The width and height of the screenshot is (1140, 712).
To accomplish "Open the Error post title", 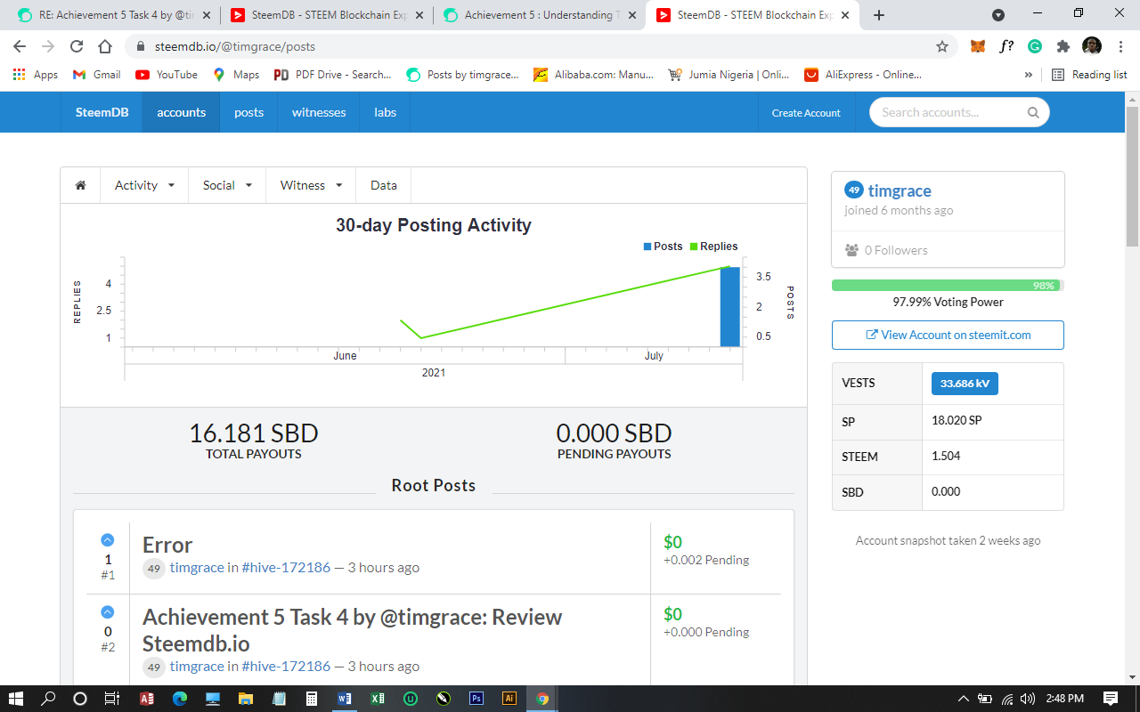I will tap(167, 545).
